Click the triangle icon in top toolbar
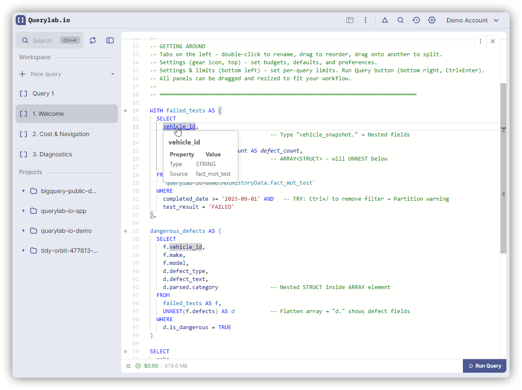 point(385,20)
